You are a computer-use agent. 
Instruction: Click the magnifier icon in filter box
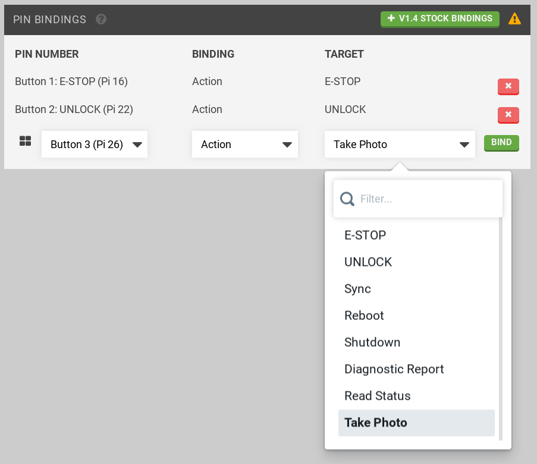coord(347,199)
